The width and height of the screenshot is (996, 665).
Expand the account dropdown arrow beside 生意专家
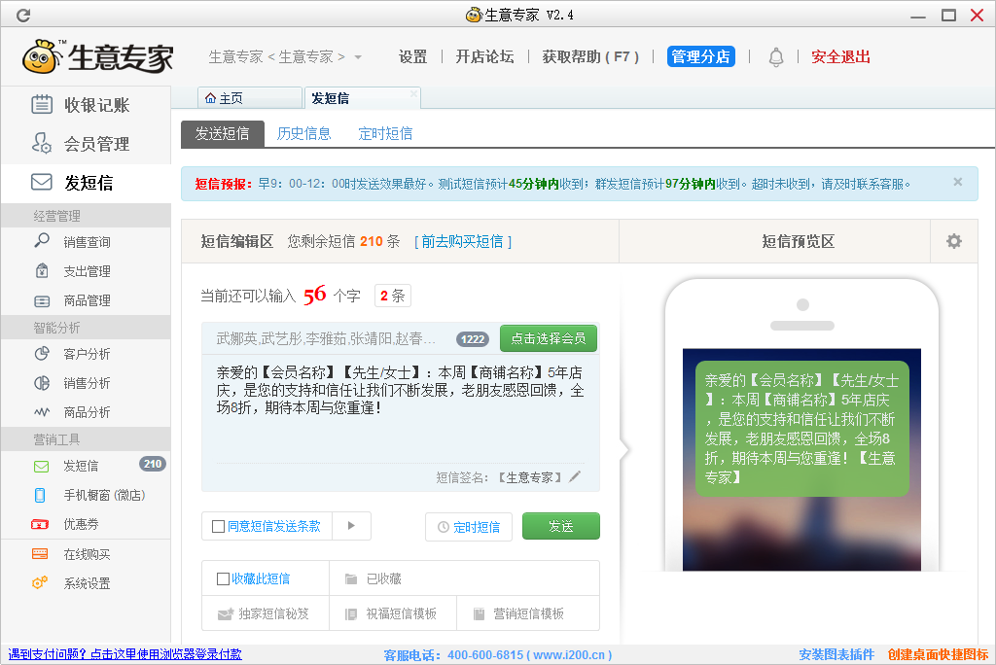point(358,57)
